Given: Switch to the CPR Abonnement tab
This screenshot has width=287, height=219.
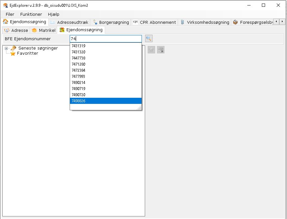Looking at the screenshot, I should 154,22.
